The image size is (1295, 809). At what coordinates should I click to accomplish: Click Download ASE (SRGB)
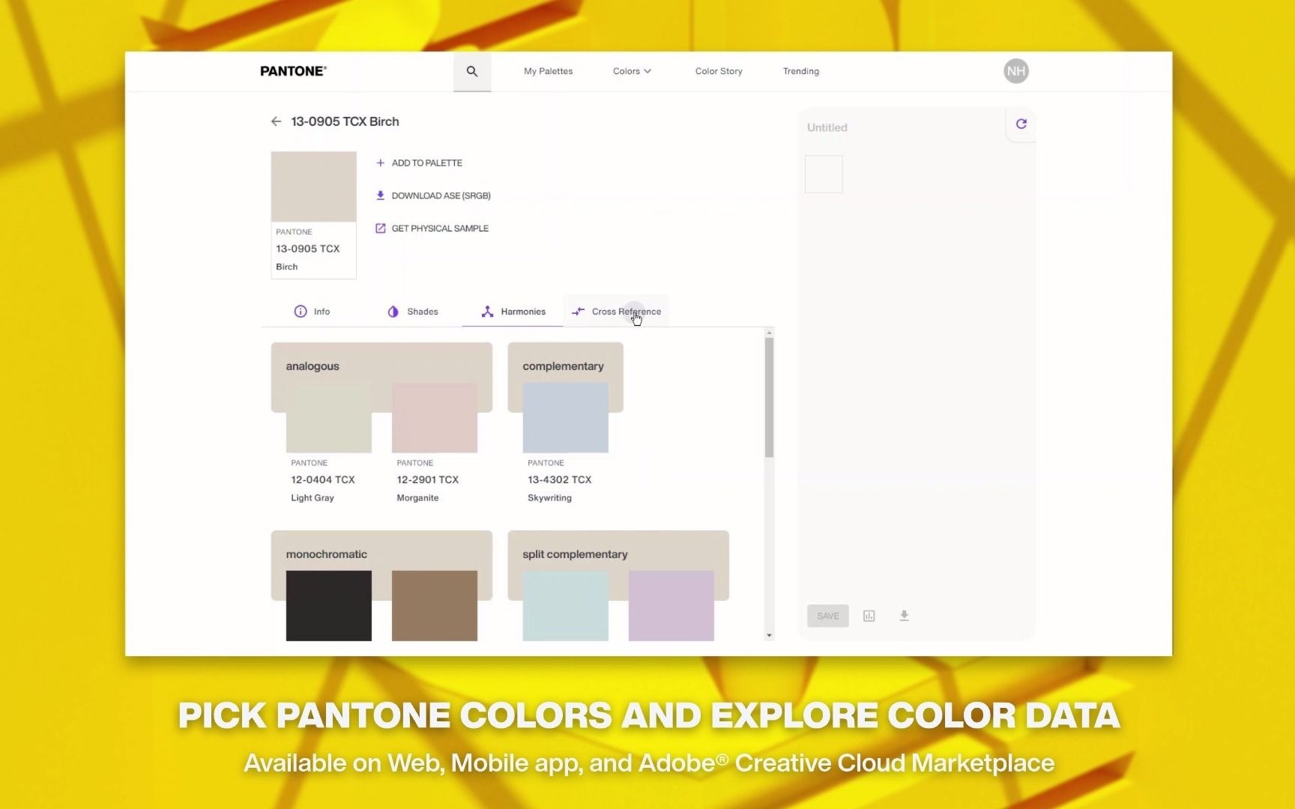click(441, 196)
